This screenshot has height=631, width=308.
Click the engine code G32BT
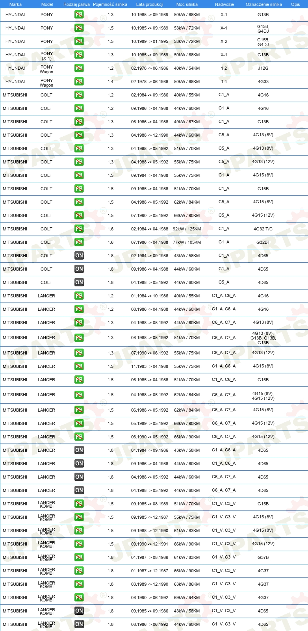pos(263,242)
